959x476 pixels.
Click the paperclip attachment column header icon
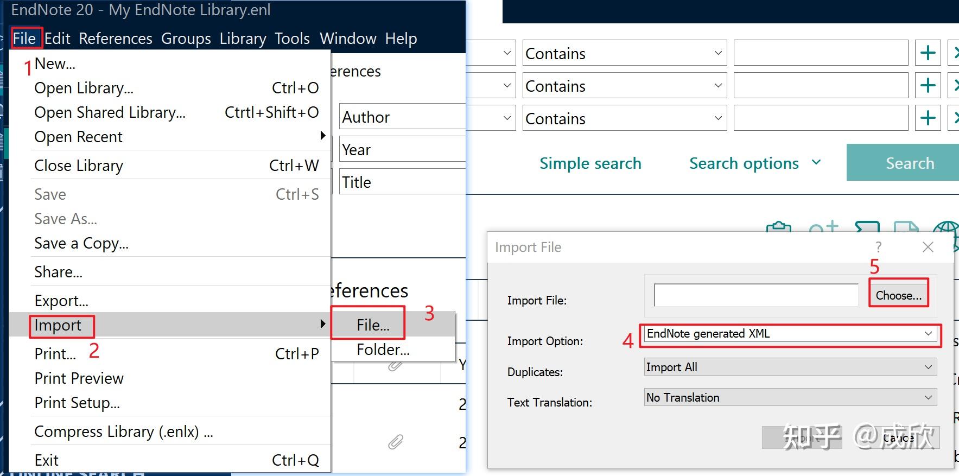tap(396, 366)
